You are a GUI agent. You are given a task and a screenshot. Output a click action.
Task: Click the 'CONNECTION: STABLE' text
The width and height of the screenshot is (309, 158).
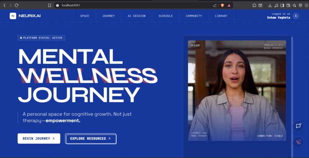[270, 136]
